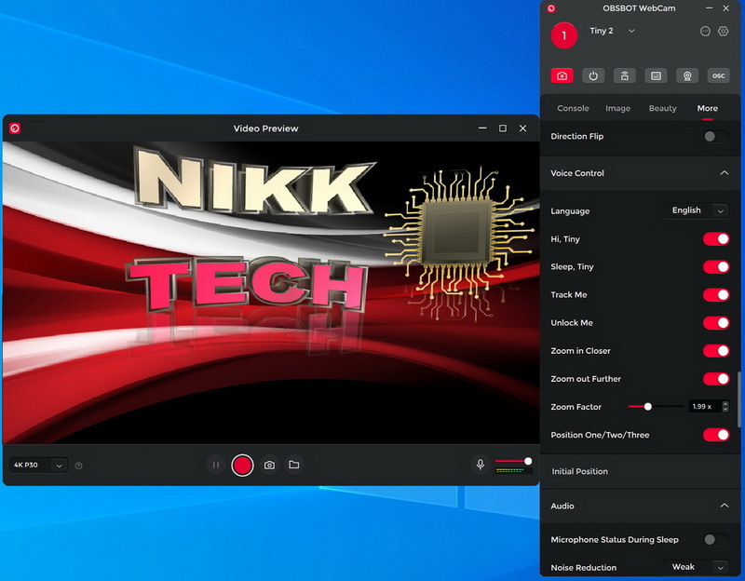The width and height of the screenshot is (745, 581).
Task: Minimize the OBSBOT WebCam window
Action: tap(709, 8)
